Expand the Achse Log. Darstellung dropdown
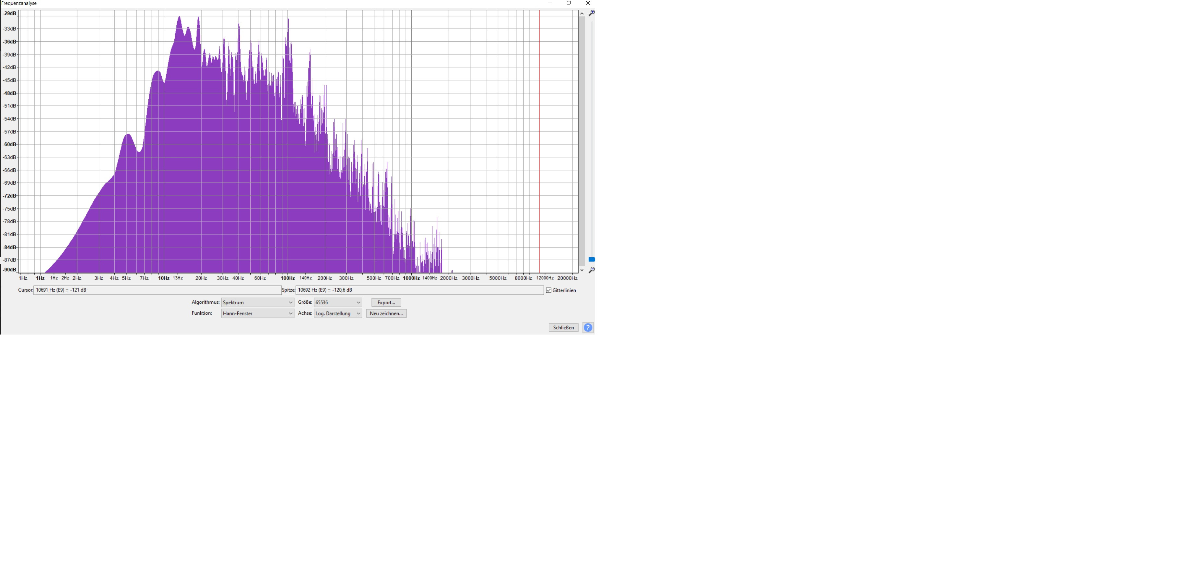The width and height of the screenshot is (1189, 586). (337, 313)
